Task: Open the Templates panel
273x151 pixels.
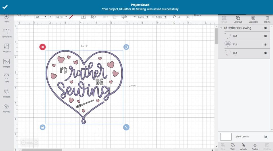Action: pos(6,33)
